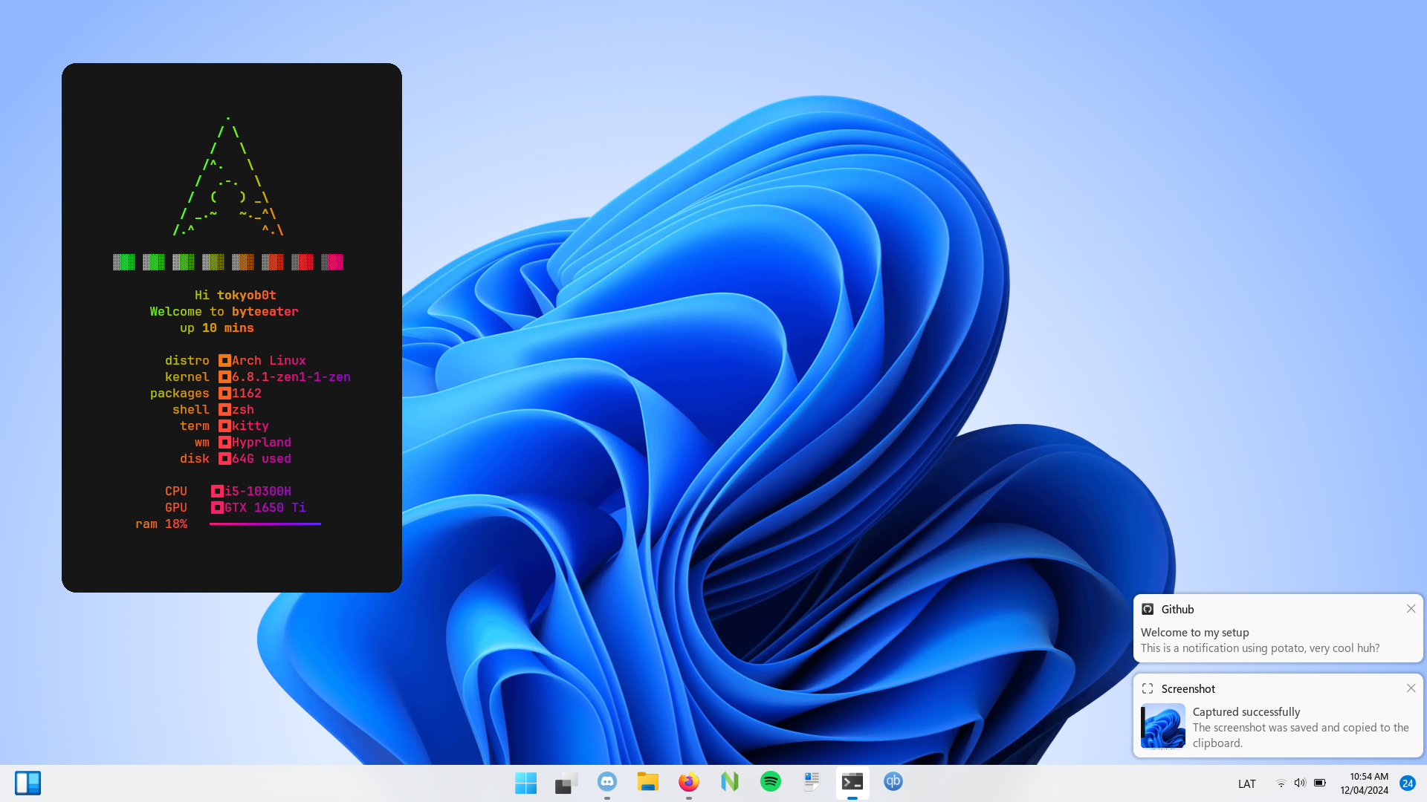Open the Wi-Fi network tray icon
The height and width of the screenshot is (802, 1427).
(x=1281, y=783)
